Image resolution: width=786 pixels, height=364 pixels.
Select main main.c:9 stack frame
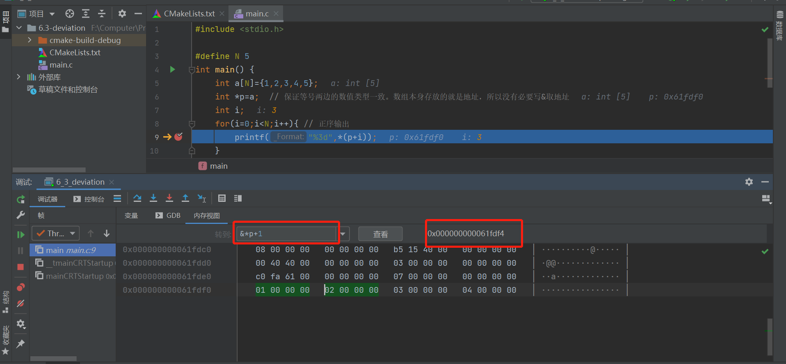73,250
